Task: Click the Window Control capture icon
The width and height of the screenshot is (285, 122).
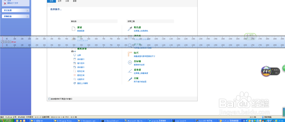Action: 74,63
